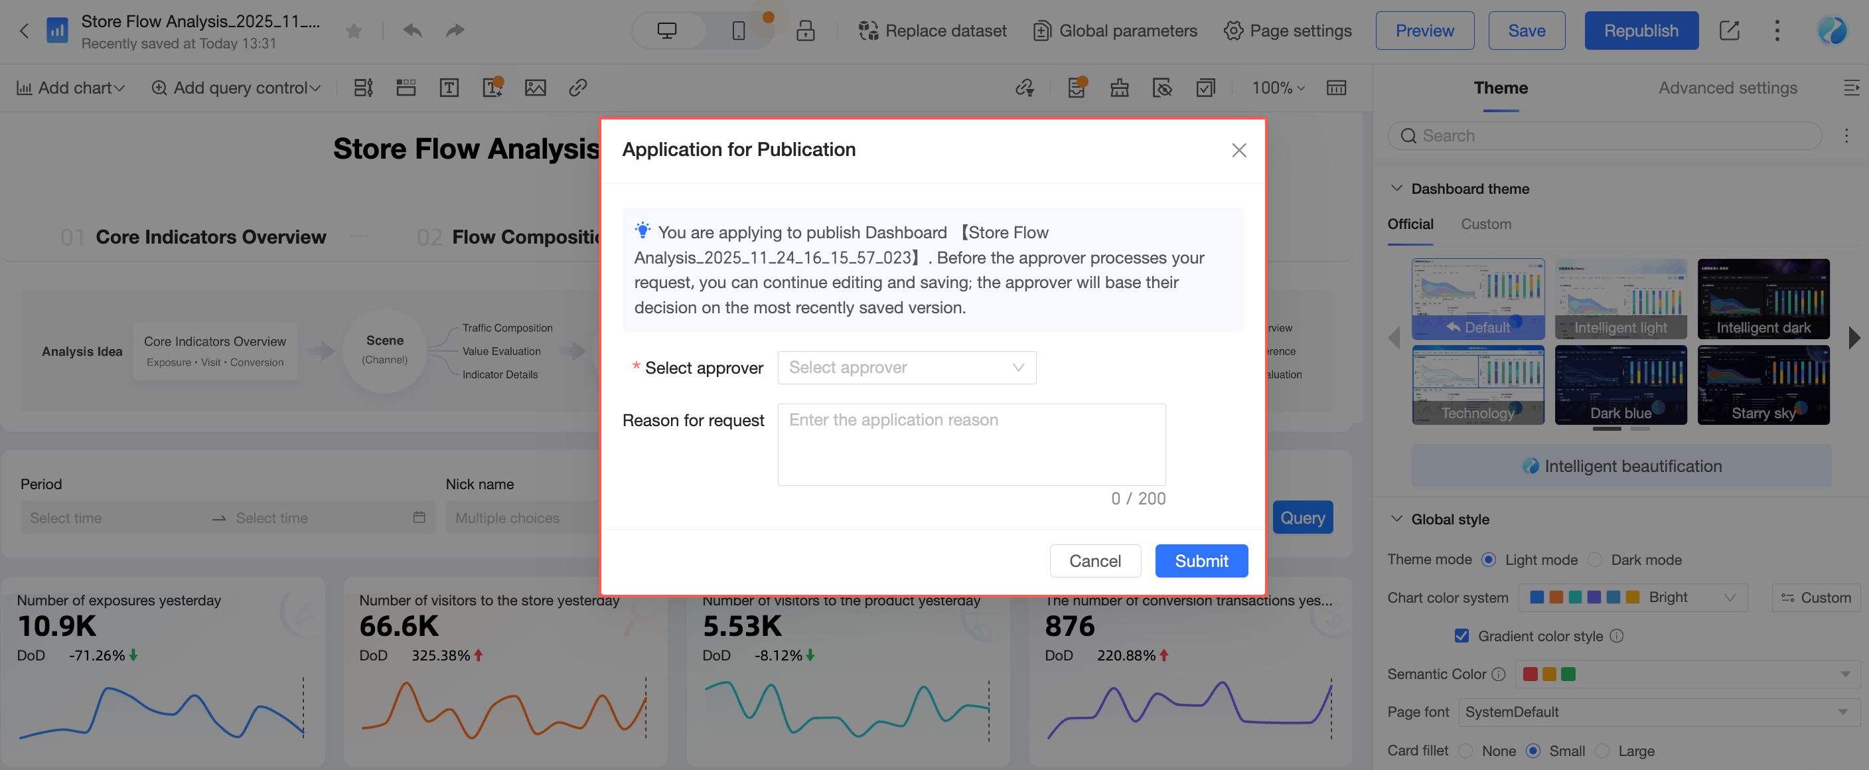This screenshot has width=1869, height=770.
Task: Collapse the Dashboard theme section
Action: 1396,189
